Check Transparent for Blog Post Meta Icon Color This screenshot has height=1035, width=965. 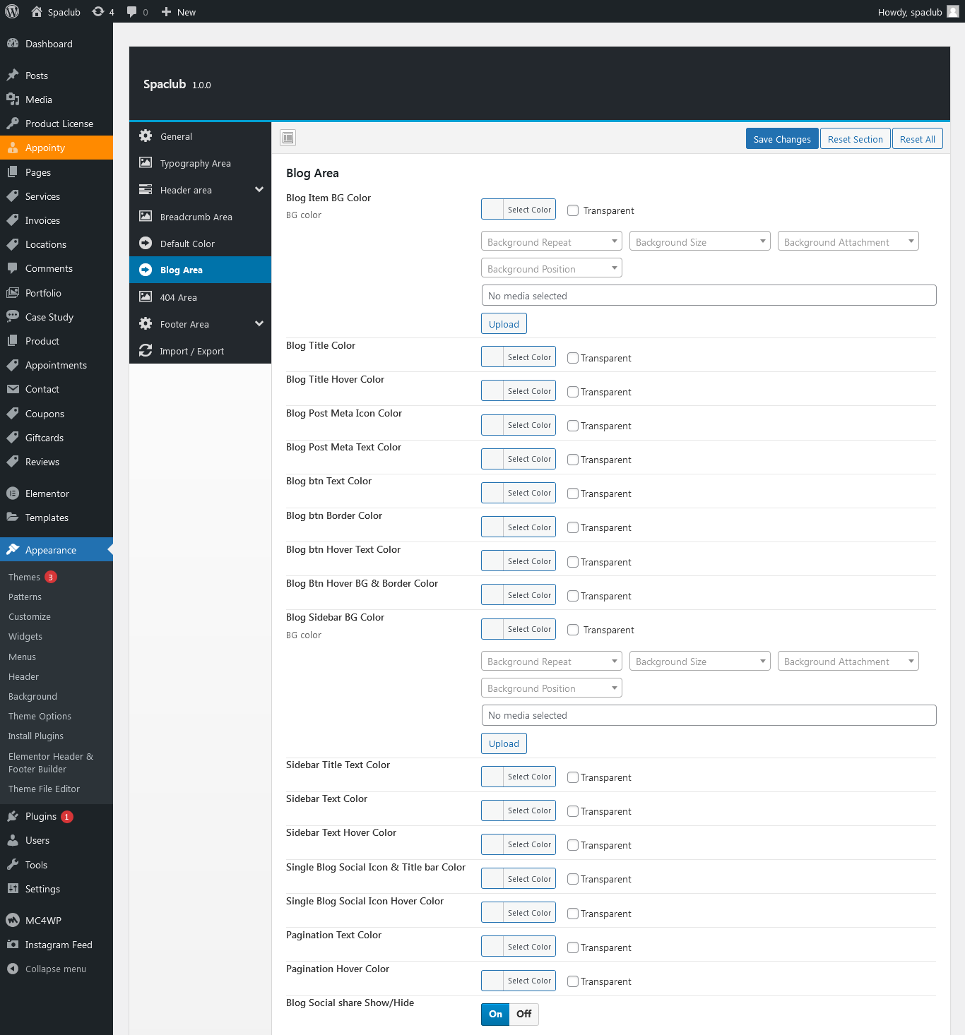(573, 426)
